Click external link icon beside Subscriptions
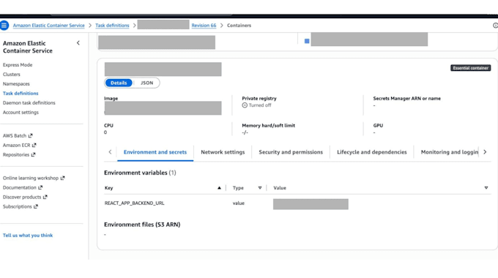Viewport: 498px width, 278px height. tap(36, 206)
